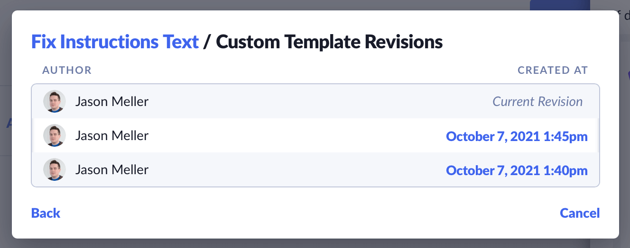
Task: Click the Custom Template Revisions heading
Action: point(329,42)
